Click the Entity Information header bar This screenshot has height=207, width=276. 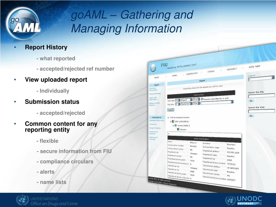click(204, 139)
